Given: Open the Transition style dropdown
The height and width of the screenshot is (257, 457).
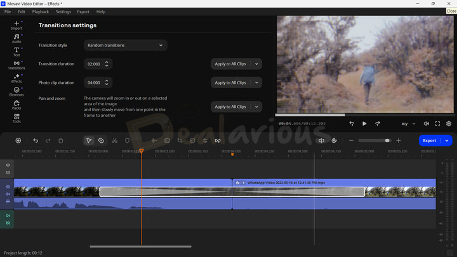Looking at the screenshot, I should point(126,45).
